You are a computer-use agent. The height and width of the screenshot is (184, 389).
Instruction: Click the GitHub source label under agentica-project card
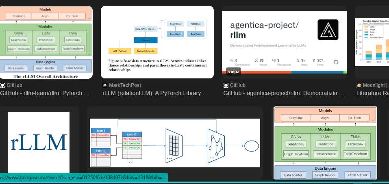[238, 85]
